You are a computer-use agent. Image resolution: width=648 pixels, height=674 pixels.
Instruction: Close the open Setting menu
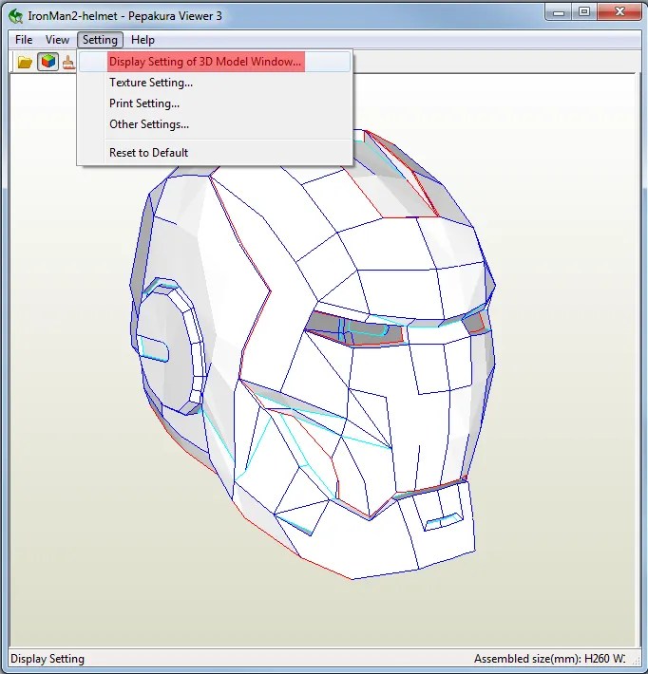100,40
